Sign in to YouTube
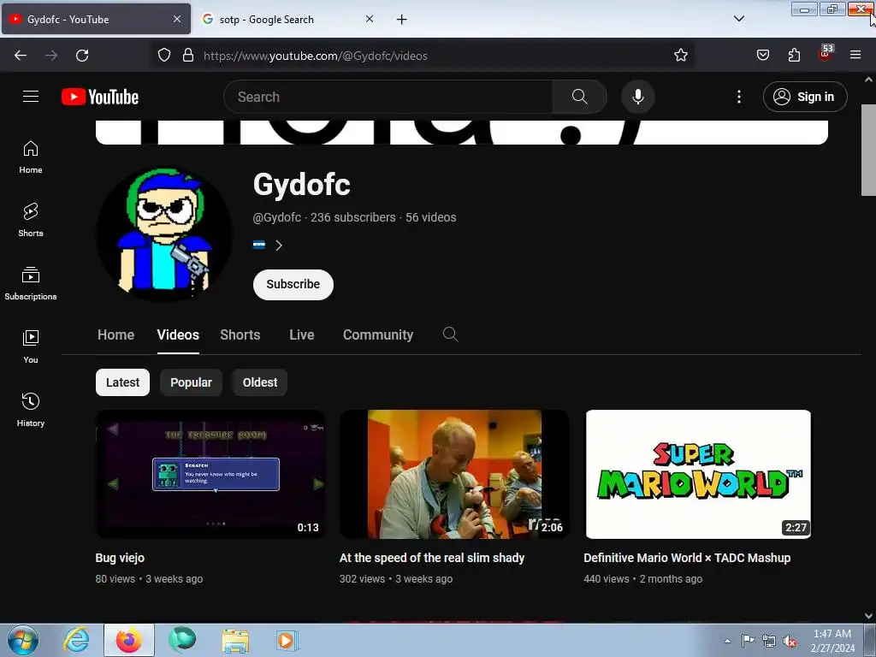Screen dimensions: 876x657 coord(805,97)
